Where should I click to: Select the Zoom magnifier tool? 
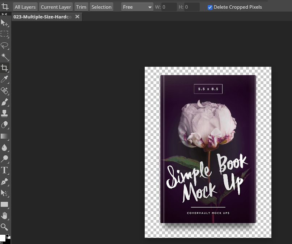4,227
